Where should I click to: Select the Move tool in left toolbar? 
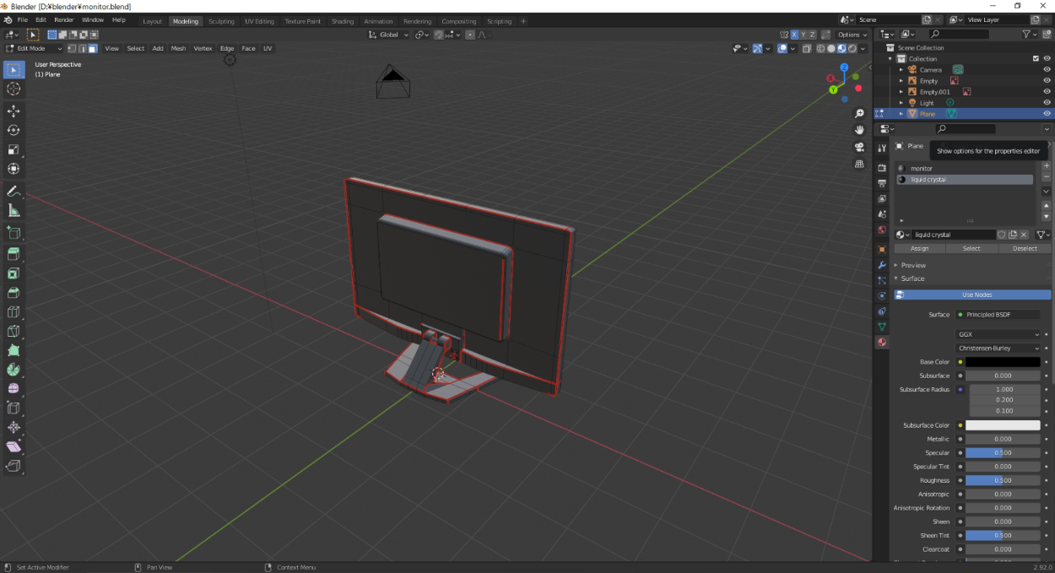pos(14,111)
